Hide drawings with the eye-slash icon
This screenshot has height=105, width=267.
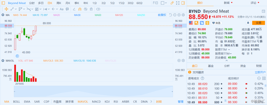pyautogui.click(x=86, y=9)
